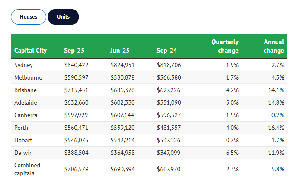Click the Sep-24 column header

[x=167, y=51]
